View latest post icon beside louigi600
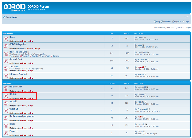 coord(147,87)
